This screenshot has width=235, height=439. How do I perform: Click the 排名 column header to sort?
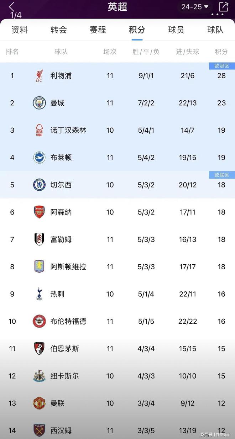(x=12, y=52)
